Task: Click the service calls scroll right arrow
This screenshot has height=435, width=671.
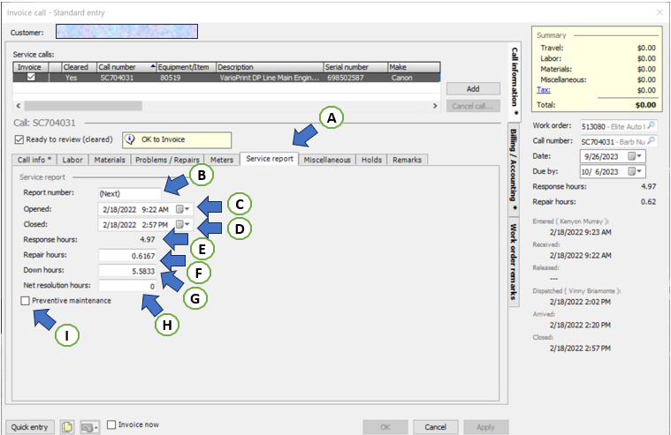Action: click(x=435, y=106)
